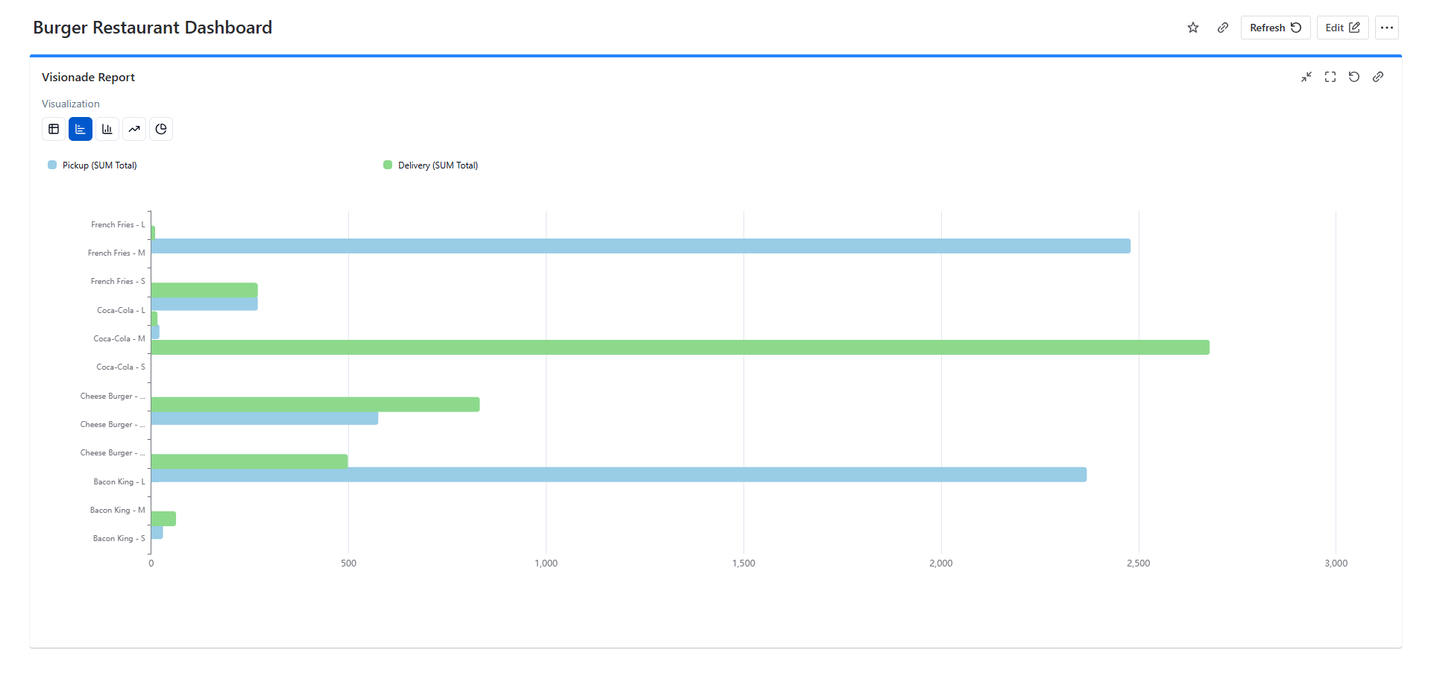Copy the dashboard link icon
This screenshot has height=676, width=1431.
pyautogui.click(x=1223, y=28)
